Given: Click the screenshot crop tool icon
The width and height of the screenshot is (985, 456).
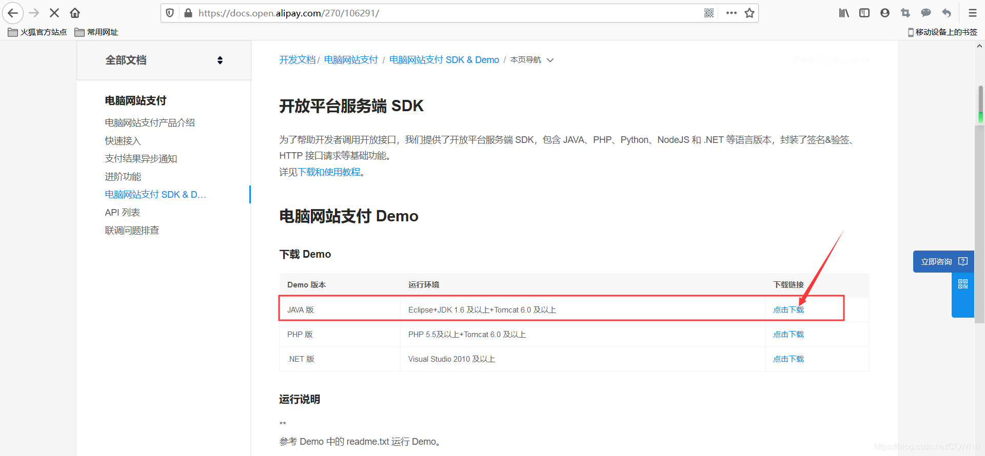Looking at the screenshot, I should [905, 13].
